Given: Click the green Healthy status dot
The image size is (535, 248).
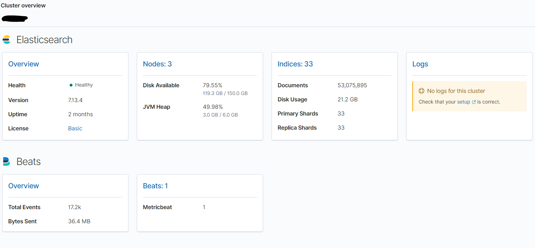Looking at the screenshot, I should pos(71,85).
